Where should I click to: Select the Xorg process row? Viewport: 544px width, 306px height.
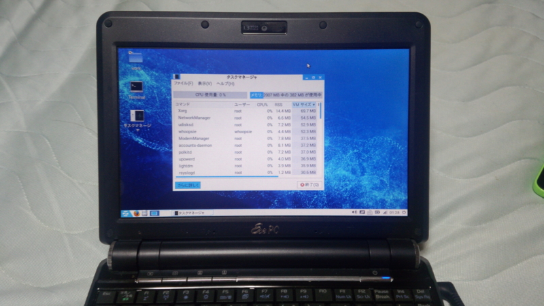tap(245, 111)
